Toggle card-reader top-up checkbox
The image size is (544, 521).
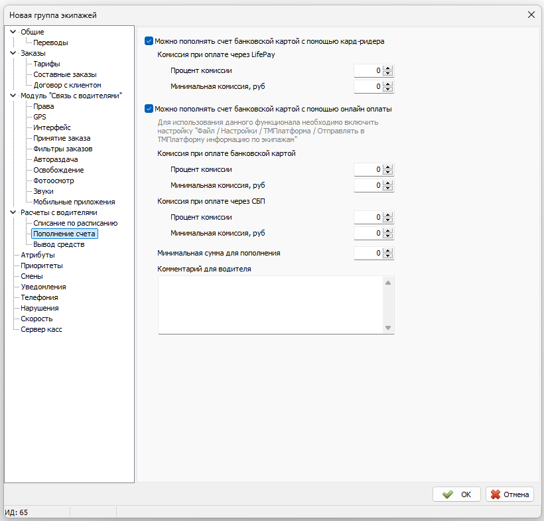pos(149,41)
